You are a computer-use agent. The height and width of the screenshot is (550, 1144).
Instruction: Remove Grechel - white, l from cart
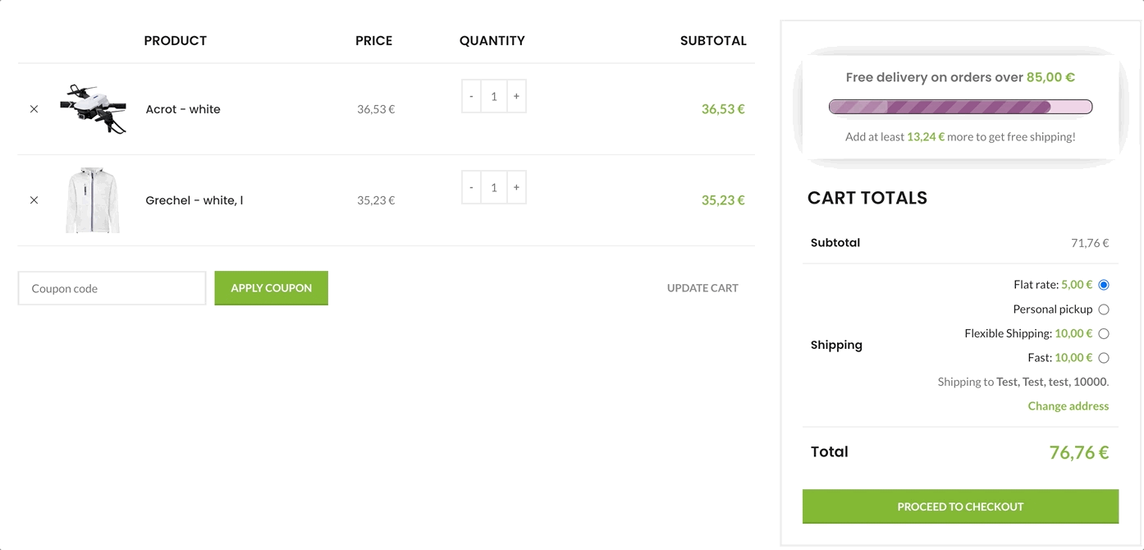point(34,200)
